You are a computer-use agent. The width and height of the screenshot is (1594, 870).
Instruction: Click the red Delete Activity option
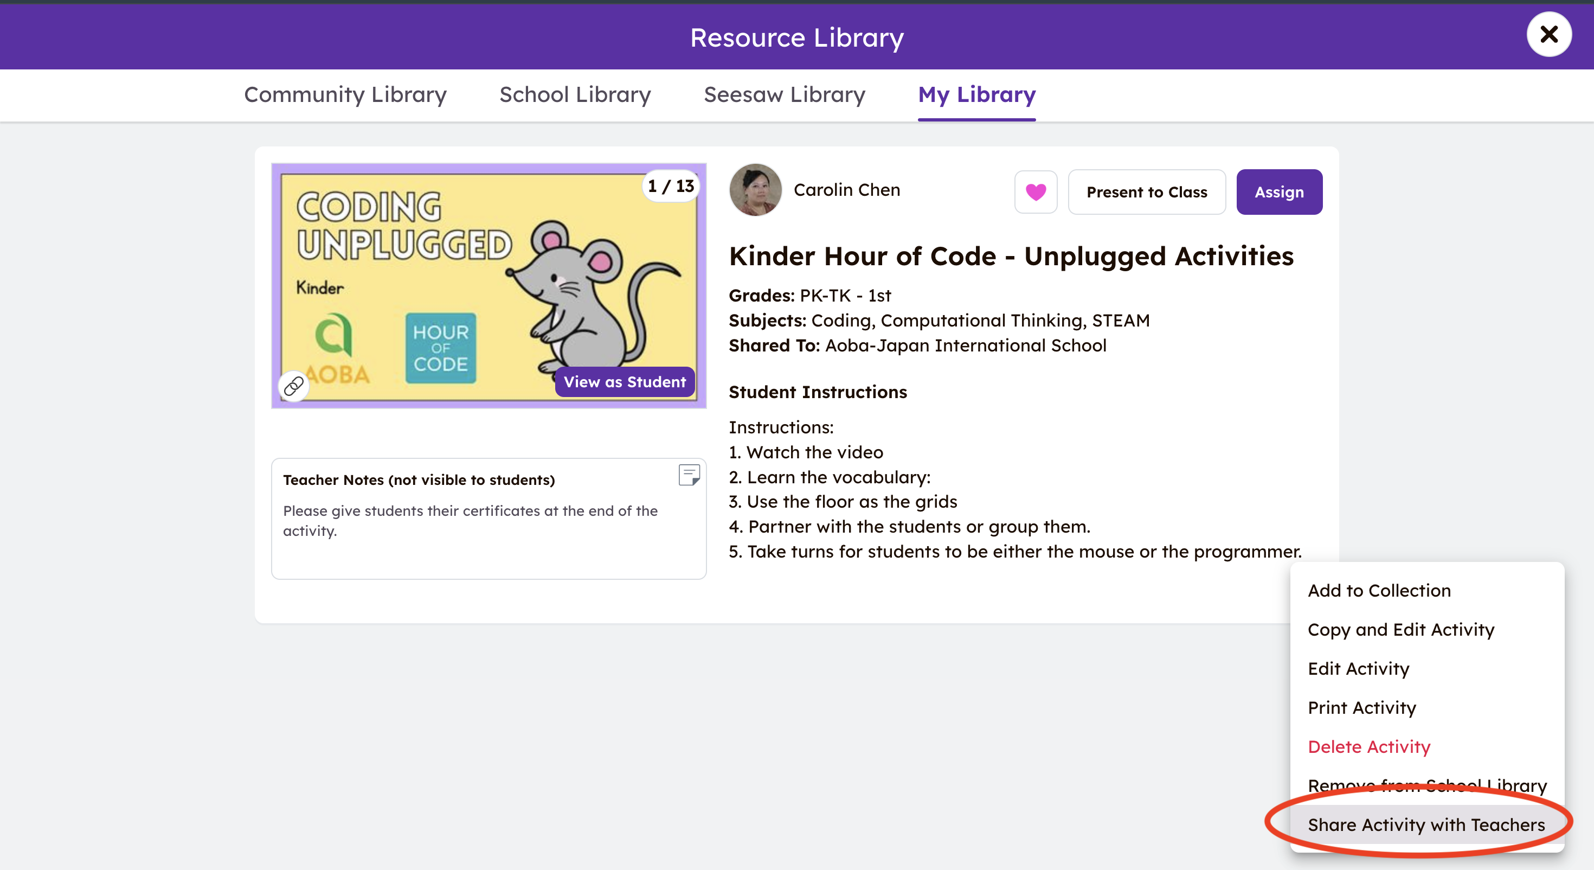1369,747
